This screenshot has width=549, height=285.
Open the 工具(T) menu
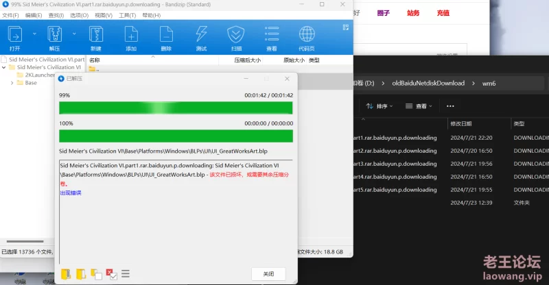pos(128,15)
